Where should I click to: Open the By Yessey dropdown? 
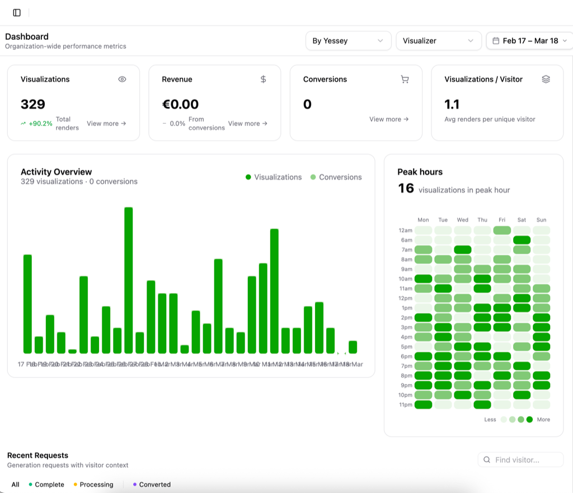(347, 41)
